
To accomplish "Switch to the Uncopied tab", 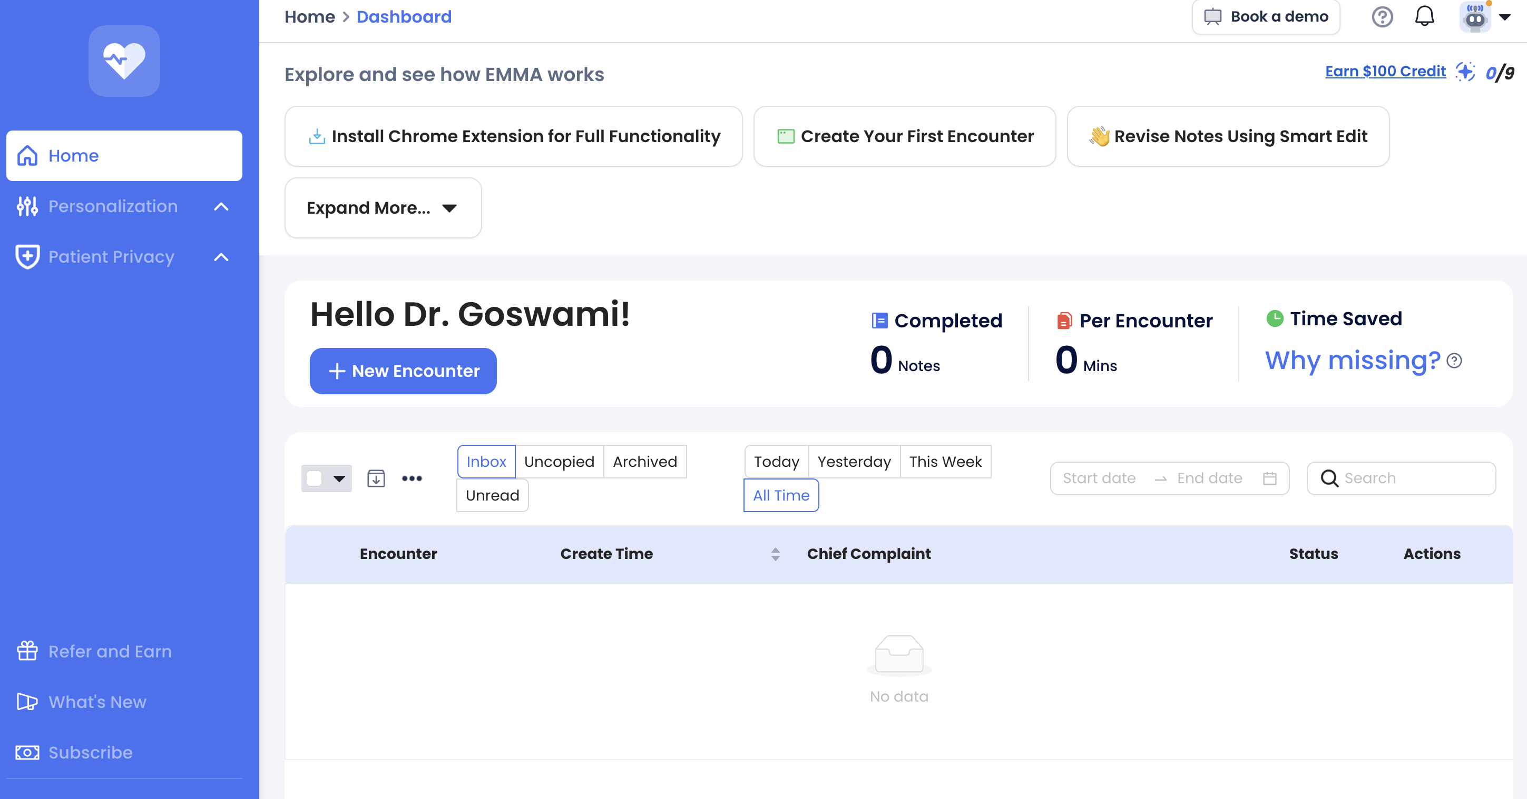I will click(x=559, y=462).
